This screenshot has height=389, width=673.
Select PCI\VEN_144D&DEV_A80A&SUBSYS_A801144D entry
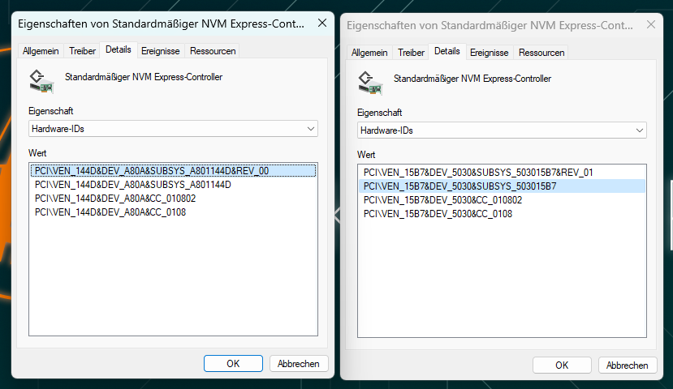(x=174, y=185)
